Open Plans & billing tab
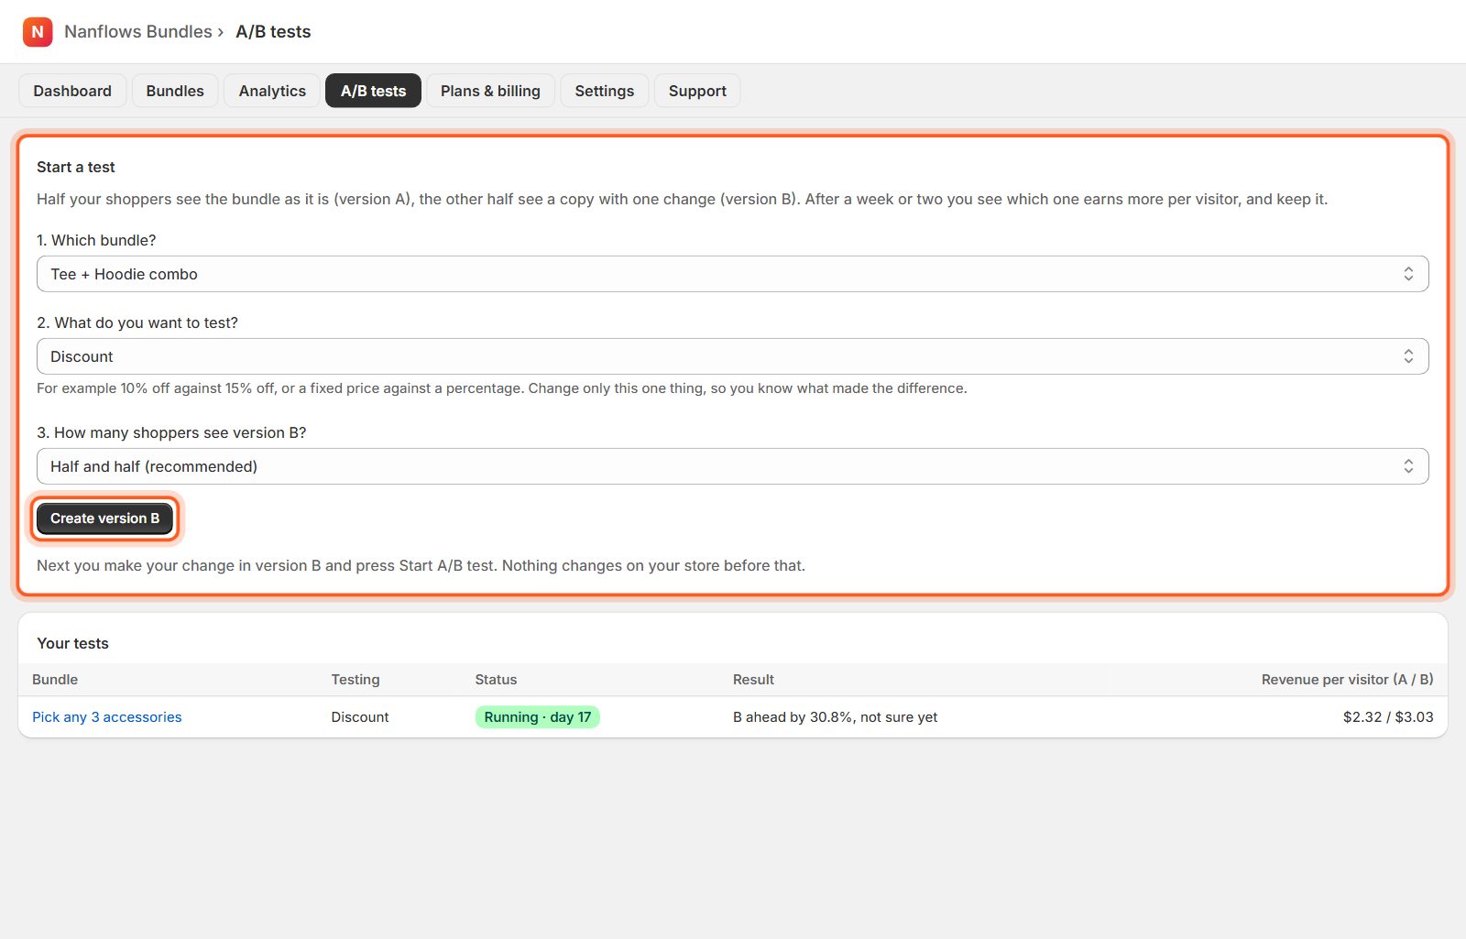 tap(490, 91)
